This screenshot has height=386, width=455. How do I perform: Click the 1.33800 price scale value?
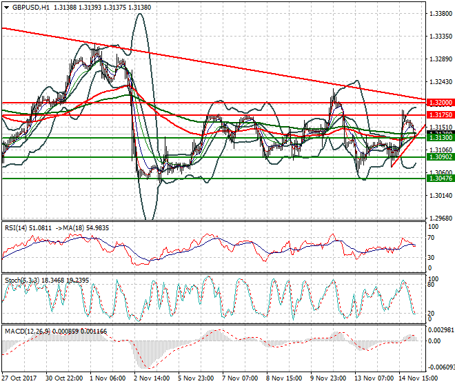pyautogui.click(x=441, y=14)
